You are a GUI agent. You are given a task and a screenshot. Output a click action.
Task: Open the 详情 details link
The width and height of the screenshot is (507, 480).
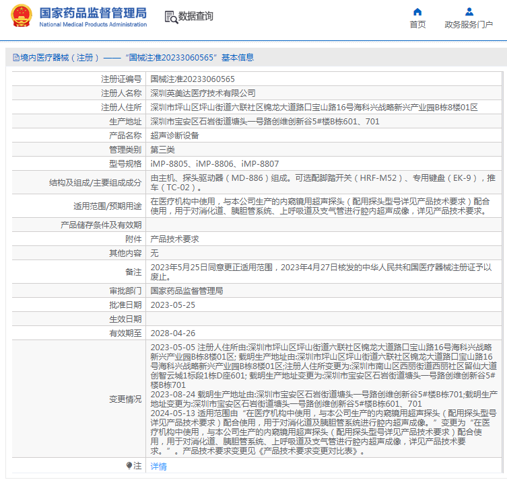coord(158,466)
